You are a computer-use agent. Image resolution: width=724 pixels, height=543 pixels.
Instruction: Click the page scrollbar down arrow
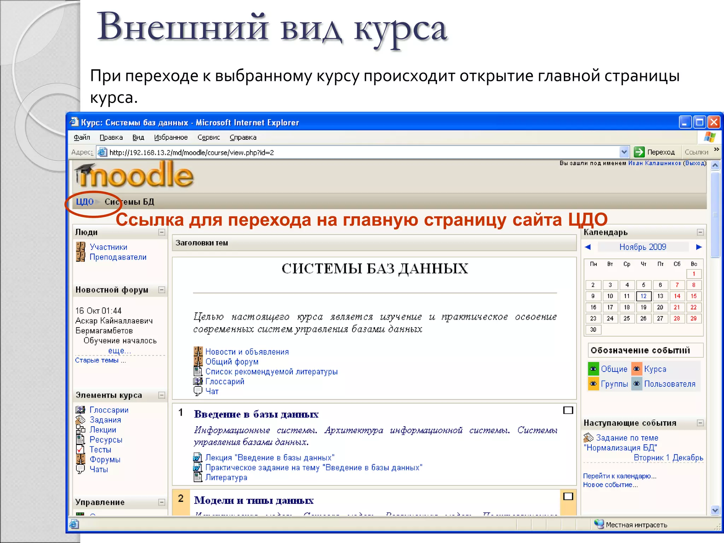pyautogui.click(x=715, y=510)
